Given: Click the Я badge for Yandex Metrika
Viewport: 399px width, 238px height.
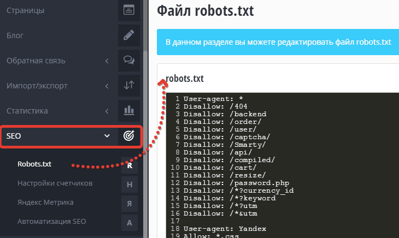Looking at the screenshot, I should point(130,203).
